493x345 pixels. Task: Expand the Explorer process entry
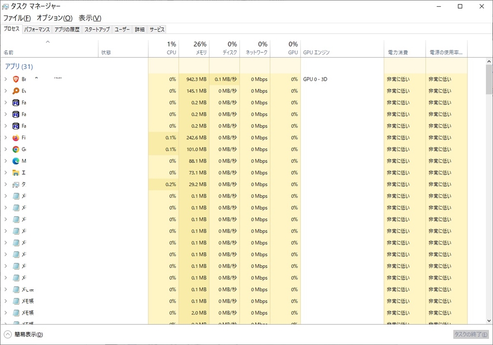pos(6,172)
